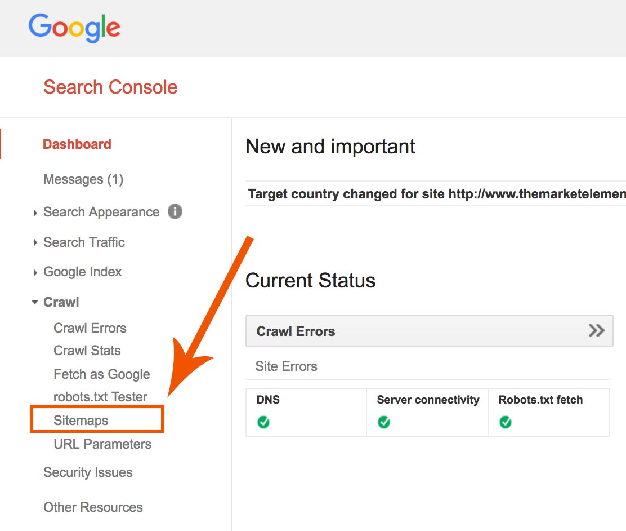This screenshot has width=626, height=531.
Task: Open the robots.txt Tester
Action: point(101,397)
